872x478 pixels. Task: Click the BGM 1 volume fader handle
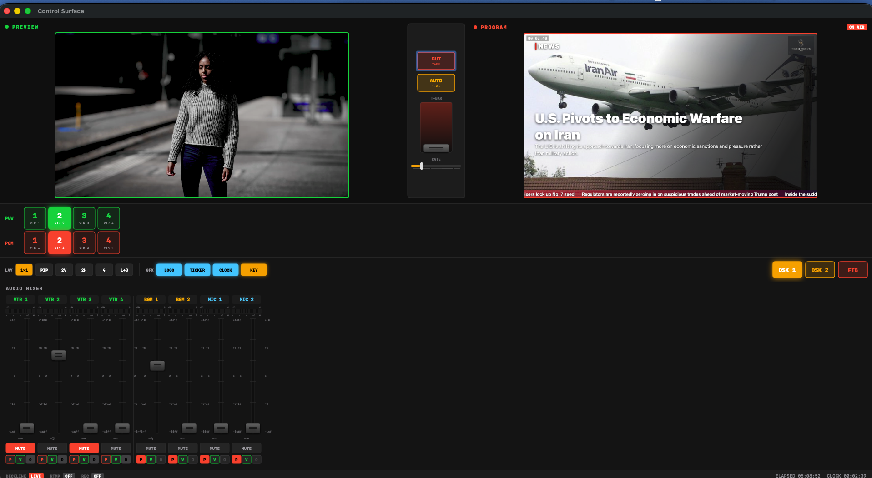tap(157, 365)
